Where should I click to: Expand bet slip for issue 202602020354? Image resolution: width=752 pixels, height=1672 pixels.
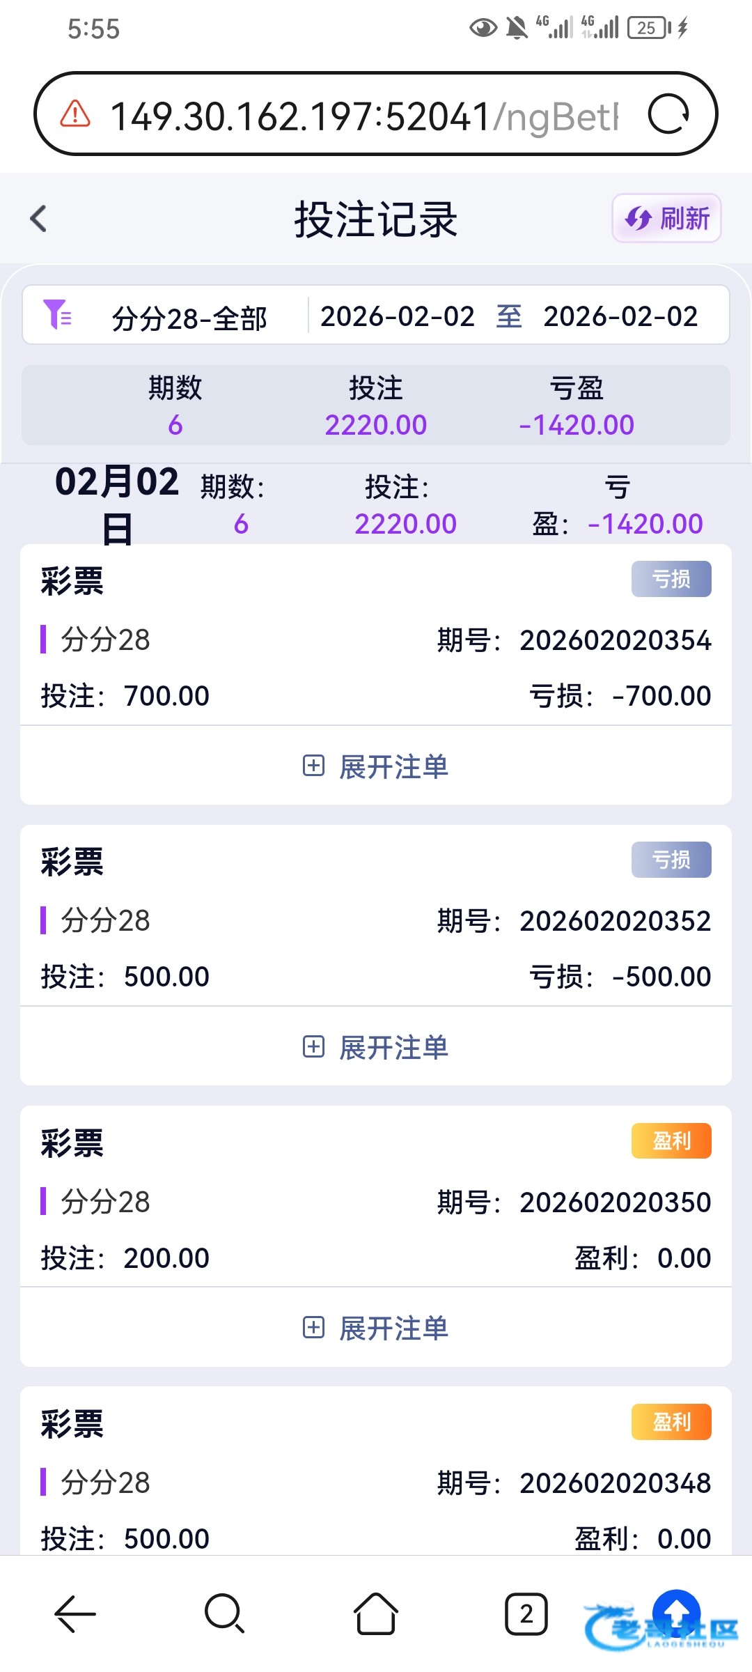point(376,766)
